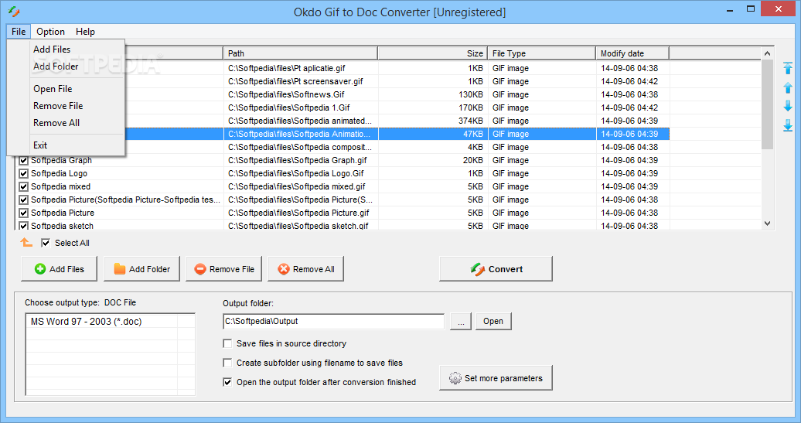
Task: Click the move-to-bottom arrow icon
Action: coord(788,125)
